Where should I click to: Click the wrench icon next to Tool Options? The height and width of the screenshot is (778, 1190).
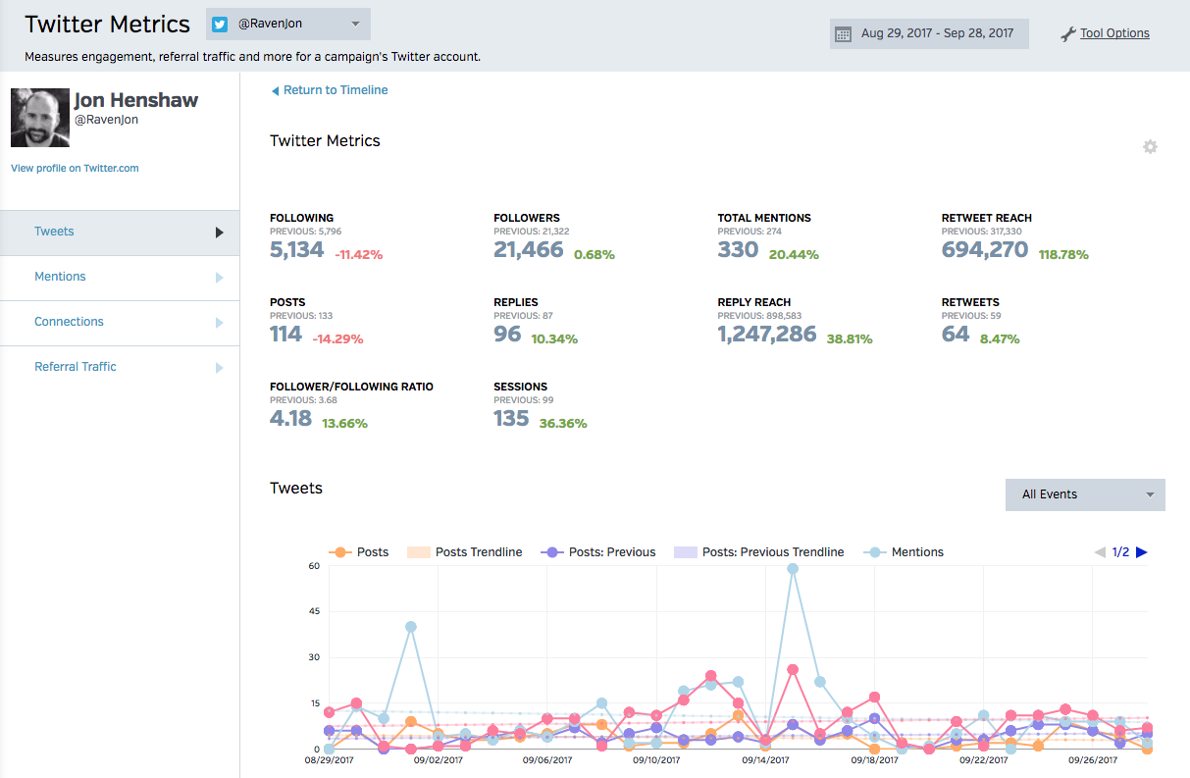(x=1068, y=34)
